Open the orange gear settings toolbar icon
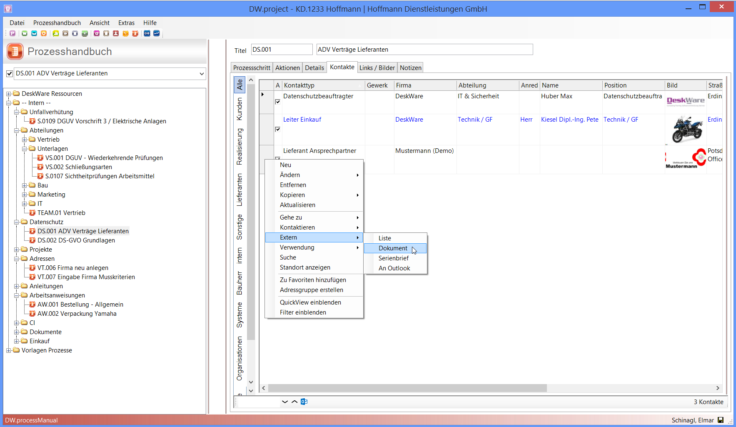736x427 pixels. pyautogui.click(x=44, y=33)
